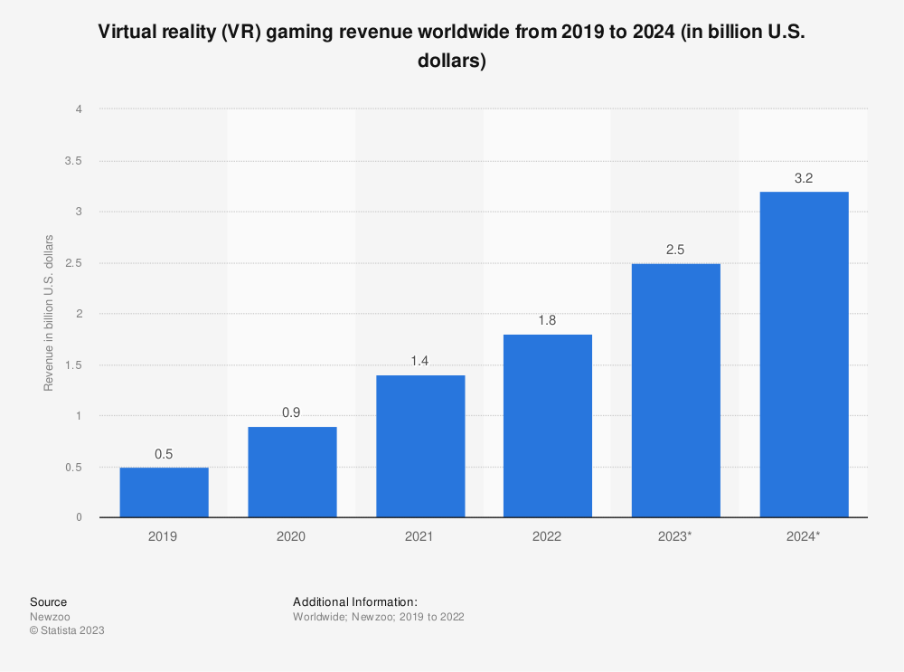Viewport: 904px width, 672px height.
Task: Click the 2019 x-axis label
Action: [x=164, y=536]
